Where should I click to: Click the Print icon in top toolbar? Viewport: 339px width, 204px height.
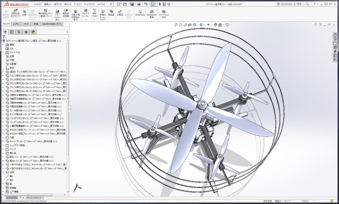[x=139, y=4]
